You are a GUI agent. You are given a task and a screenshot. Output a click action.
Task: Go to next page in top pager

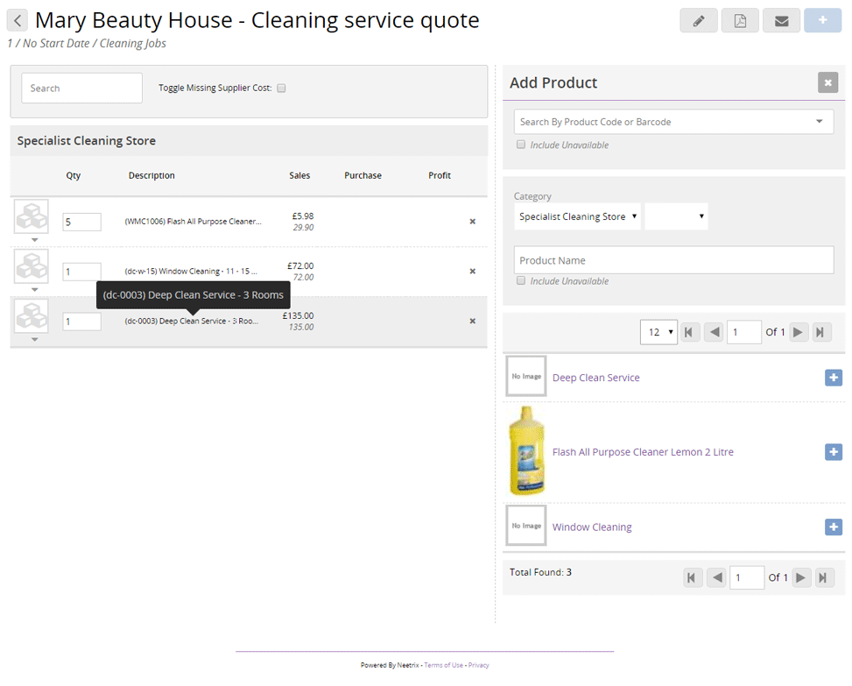798,332
